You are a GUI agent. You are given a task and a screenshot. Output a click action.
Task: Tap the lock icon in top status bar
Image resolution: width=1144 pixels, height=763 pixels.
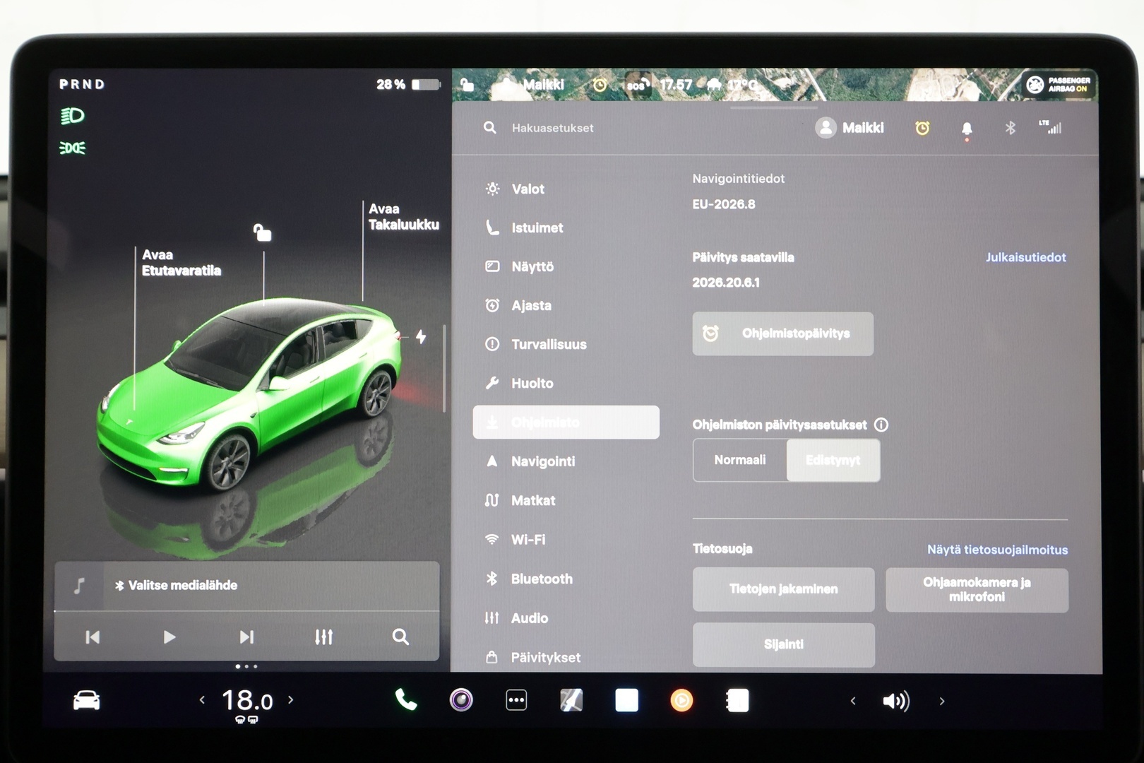click(x=467, y=85)
